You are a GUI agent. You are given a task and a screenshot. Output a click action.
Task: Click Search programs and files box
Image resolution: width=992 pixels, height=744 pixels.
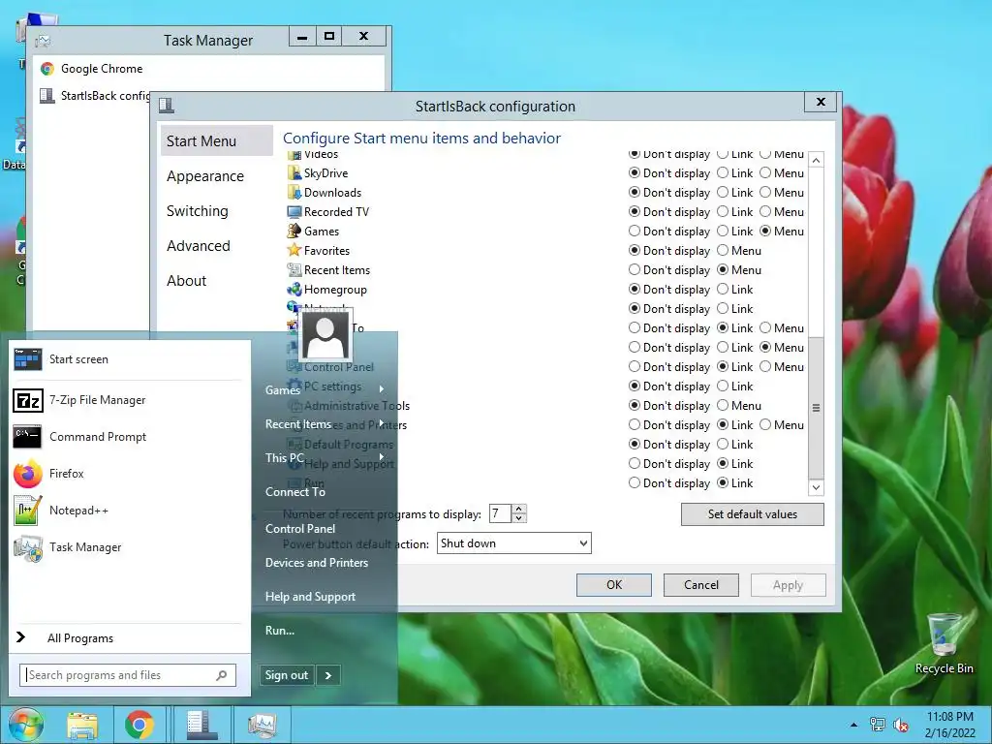point(128,675)
